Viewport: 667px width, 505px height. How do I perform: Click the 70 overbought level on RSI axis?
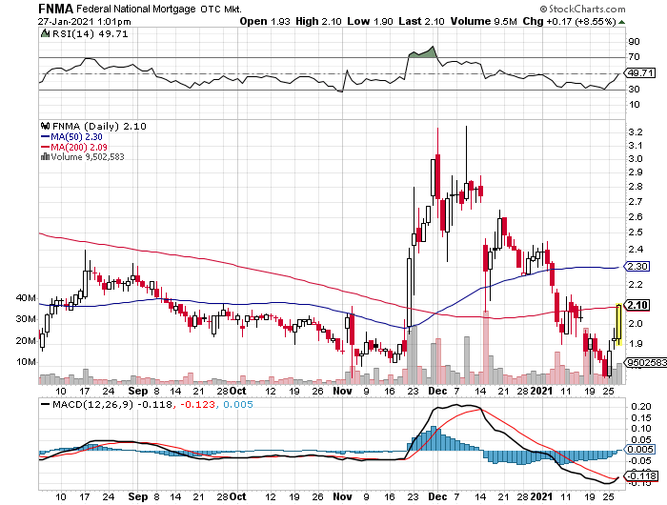[x=634, y=57]
